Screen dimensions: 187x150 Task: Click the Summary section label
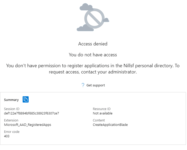(11, 100)
